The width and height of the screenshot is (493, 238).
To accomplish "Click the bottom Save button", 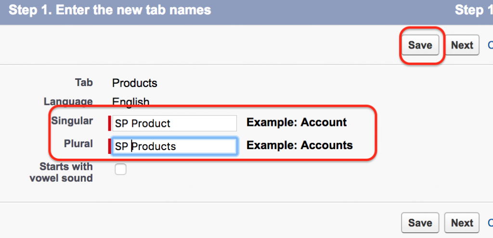I will [420, 223].
